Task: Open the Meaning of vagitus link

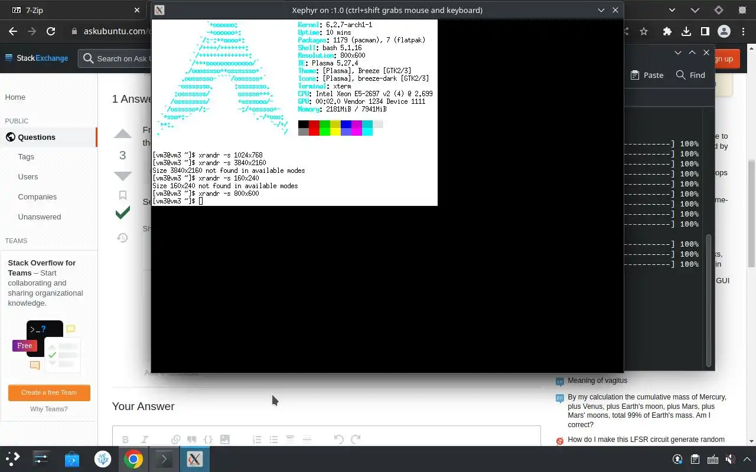Action: point(597,381)
